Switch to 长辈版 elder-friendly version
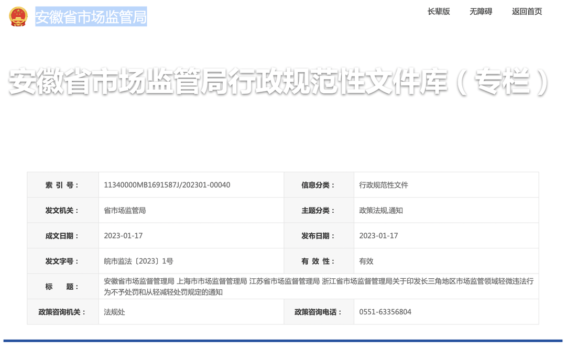 tap(439, 12)
